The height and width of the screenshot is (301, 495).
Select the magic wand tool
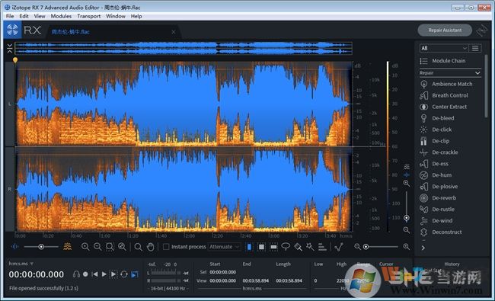click(310, 247)
